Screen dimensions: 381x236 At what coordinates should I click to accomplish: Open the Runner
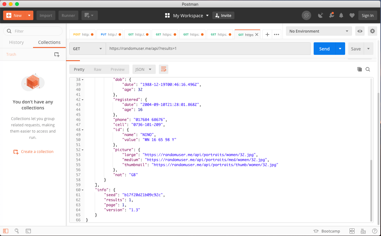point(68,15)
